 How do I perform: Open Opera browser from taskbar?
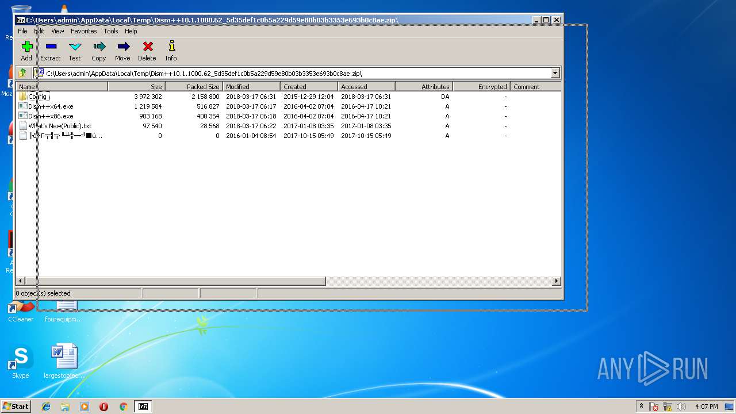click(103, 407)
